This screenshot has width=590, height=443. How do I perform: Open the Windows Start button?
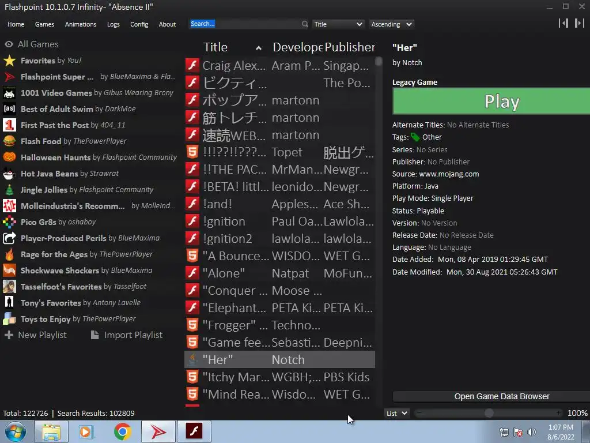(x=15, y=431)
